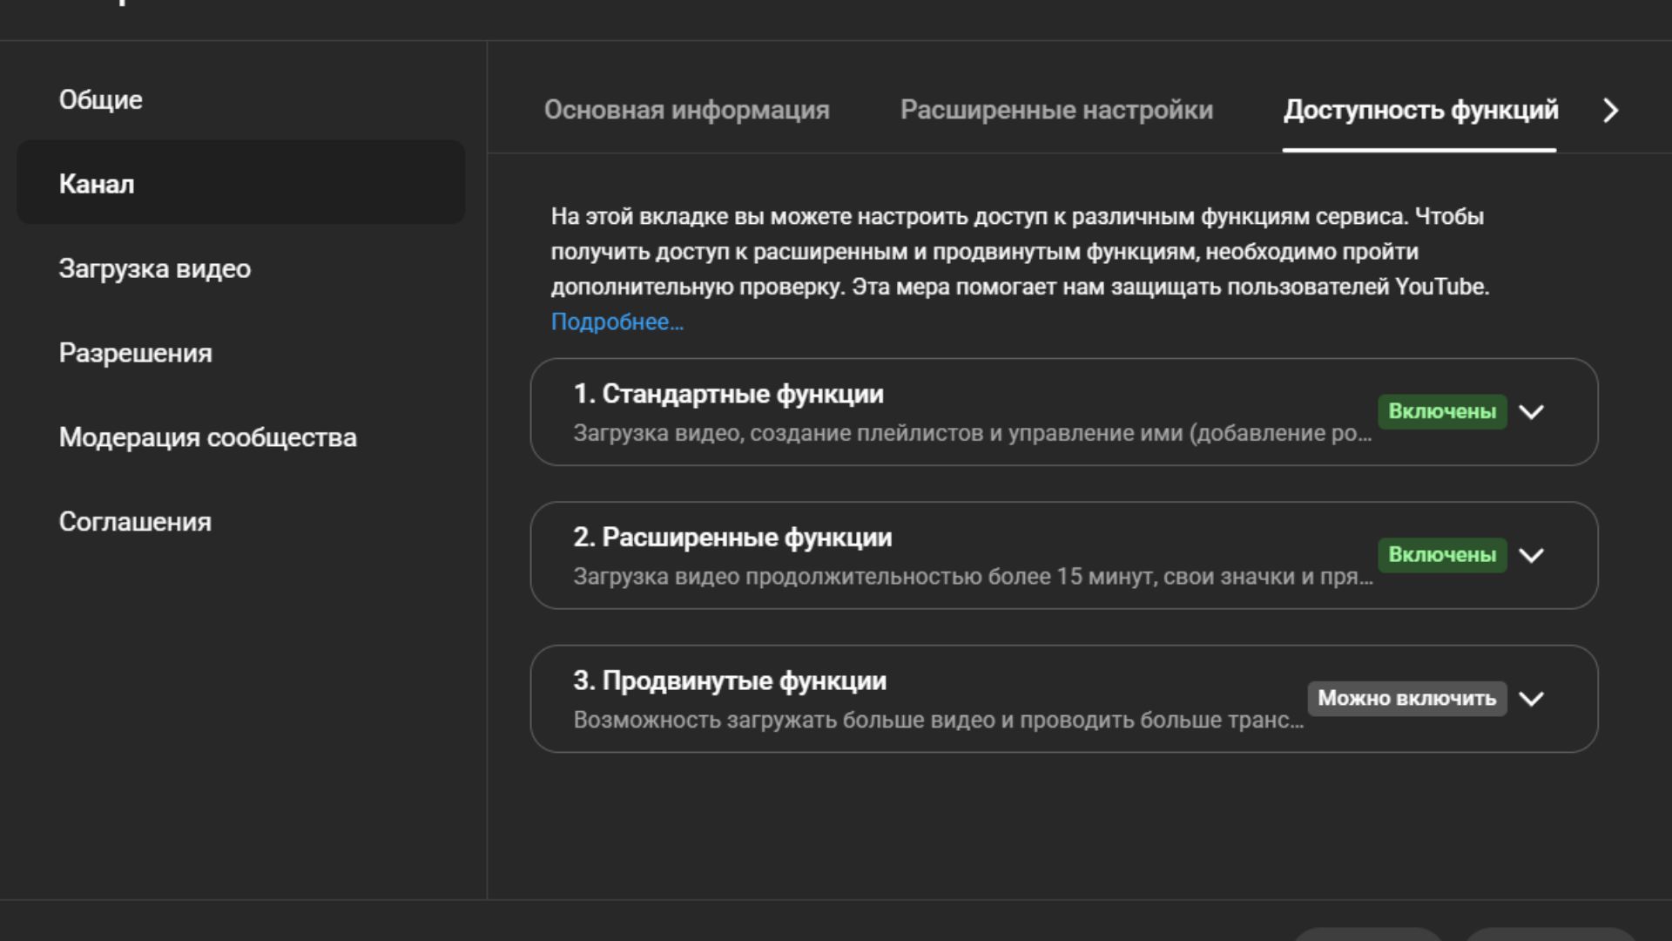Switch to the Основная информация tab

point(686,111)
